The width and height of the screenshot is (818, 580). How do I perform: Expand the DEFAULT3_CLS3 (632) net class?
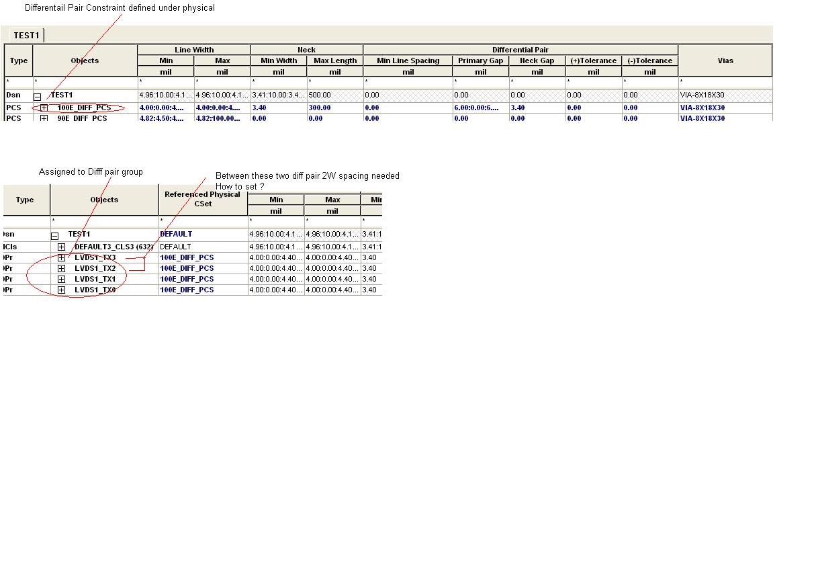[62, 247]
